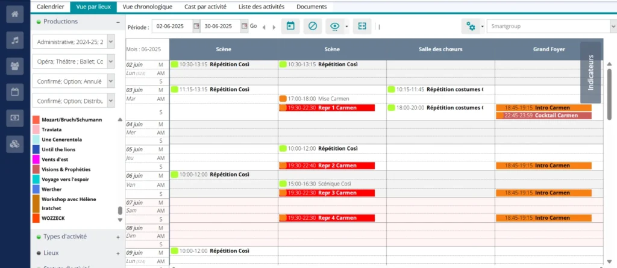Switch to the Vue chronologique tab
The height and width of the screenshot is (268, 617).
pyautogui.click(x=147, y=7)
